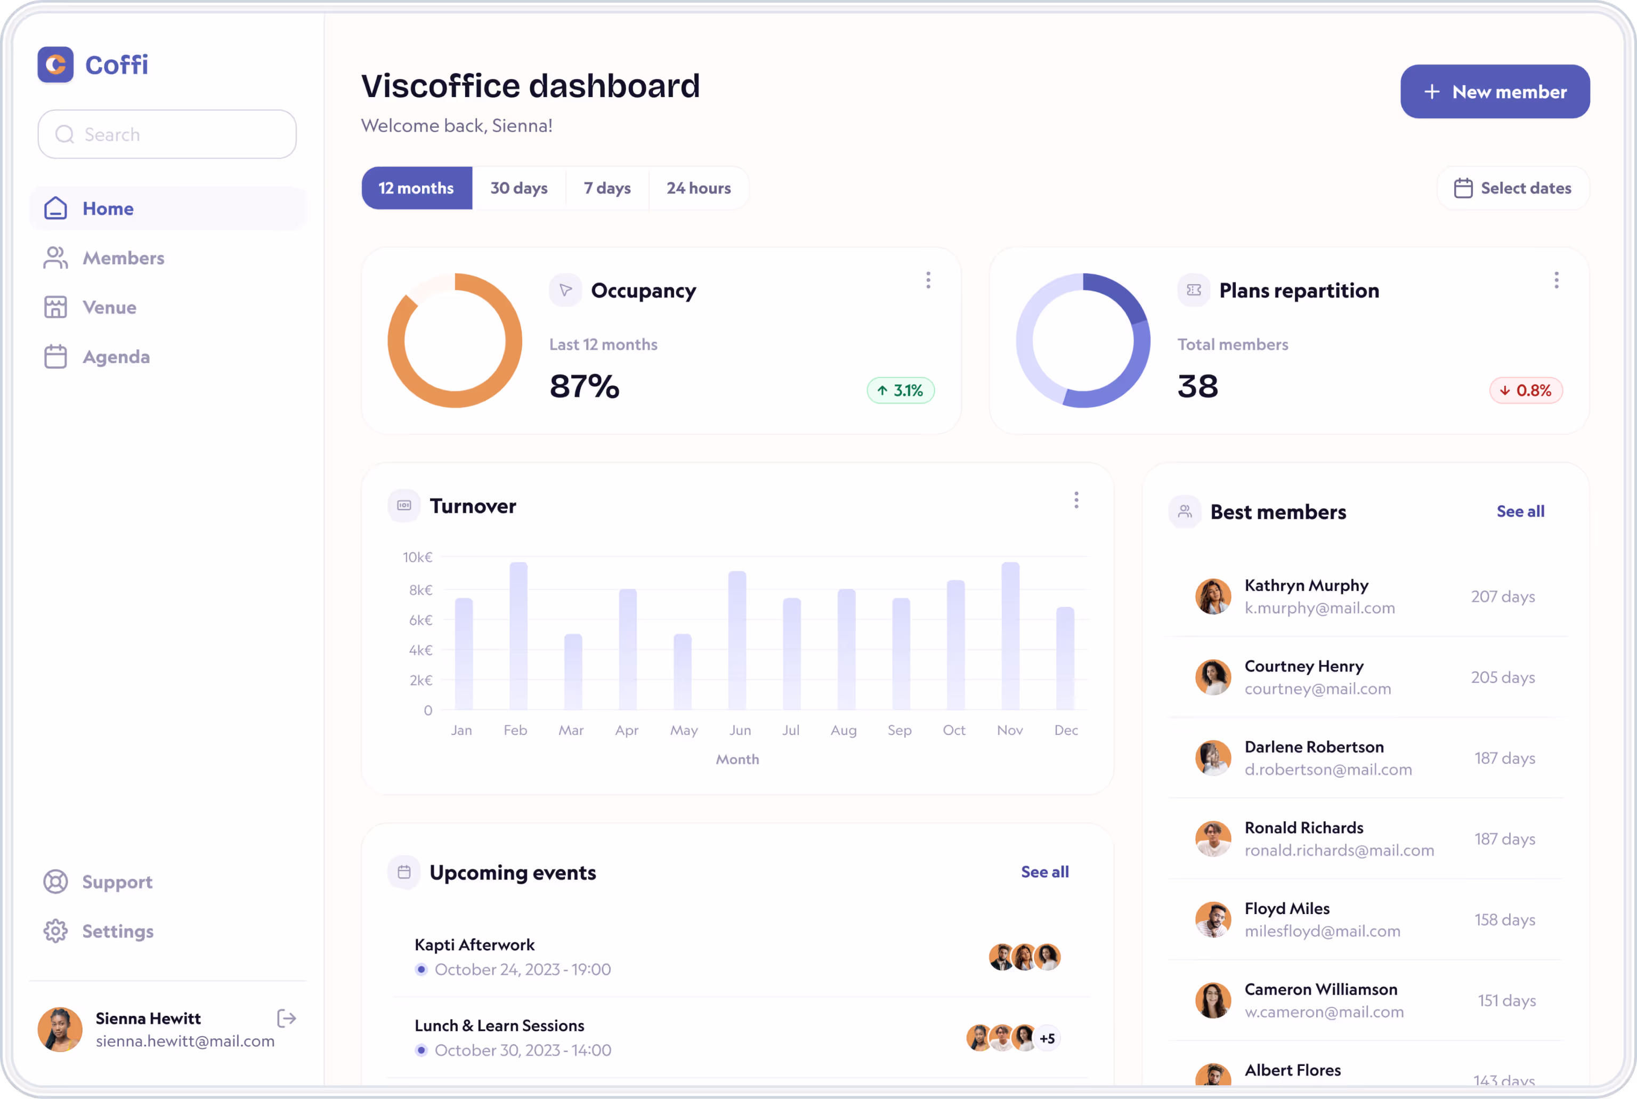
Task: Click the logout icon beside Sienna Hewitt
Action: pyautogui.click(x=287, y=1019)
